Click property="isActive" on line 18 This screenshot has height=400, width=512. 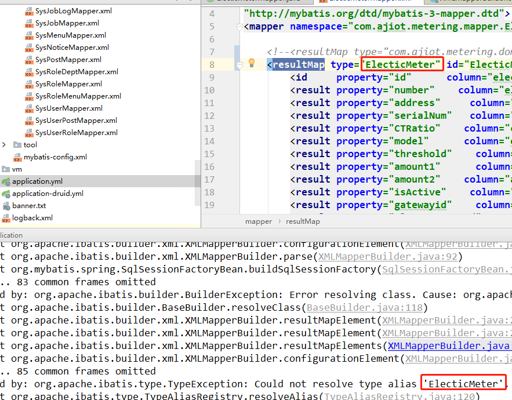coord(391,192)
